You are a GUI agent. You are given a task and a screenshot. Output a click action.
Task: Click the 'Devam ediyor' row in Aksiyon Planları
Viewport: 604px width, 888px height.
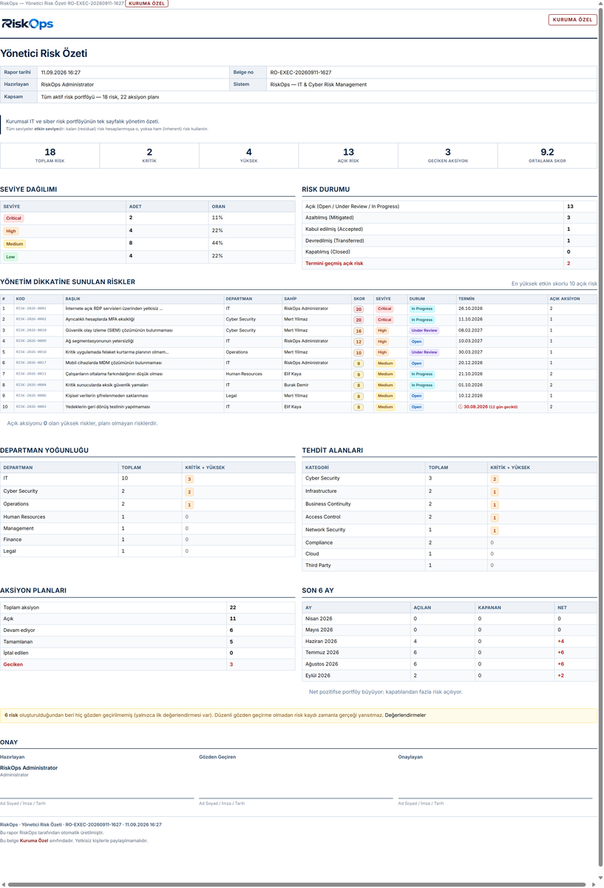(148, 630)
